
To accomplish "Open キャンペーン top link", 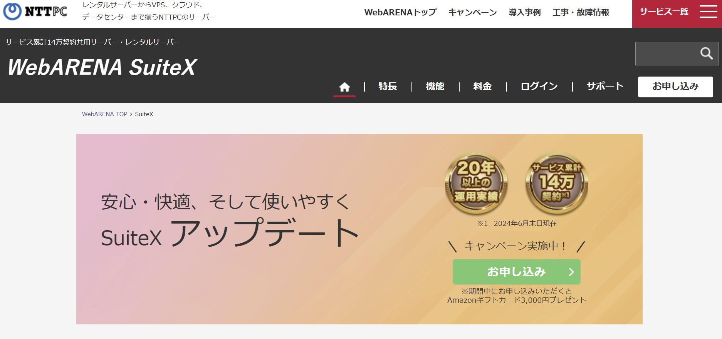I will tap(473, 12).
